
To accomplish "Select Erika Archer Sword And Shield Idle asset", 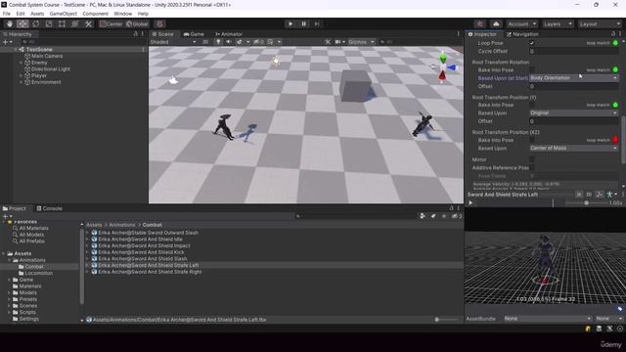I will click(x=140, y=239).
